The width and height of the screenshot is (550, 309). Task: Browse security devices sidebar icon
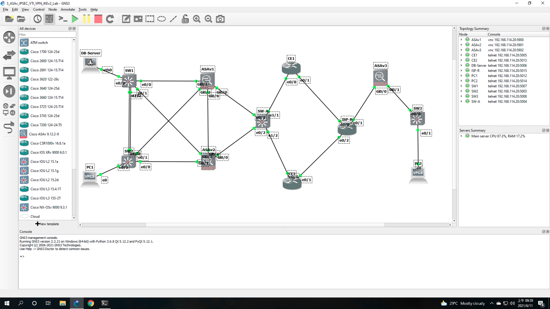click(x=9, y=91)
